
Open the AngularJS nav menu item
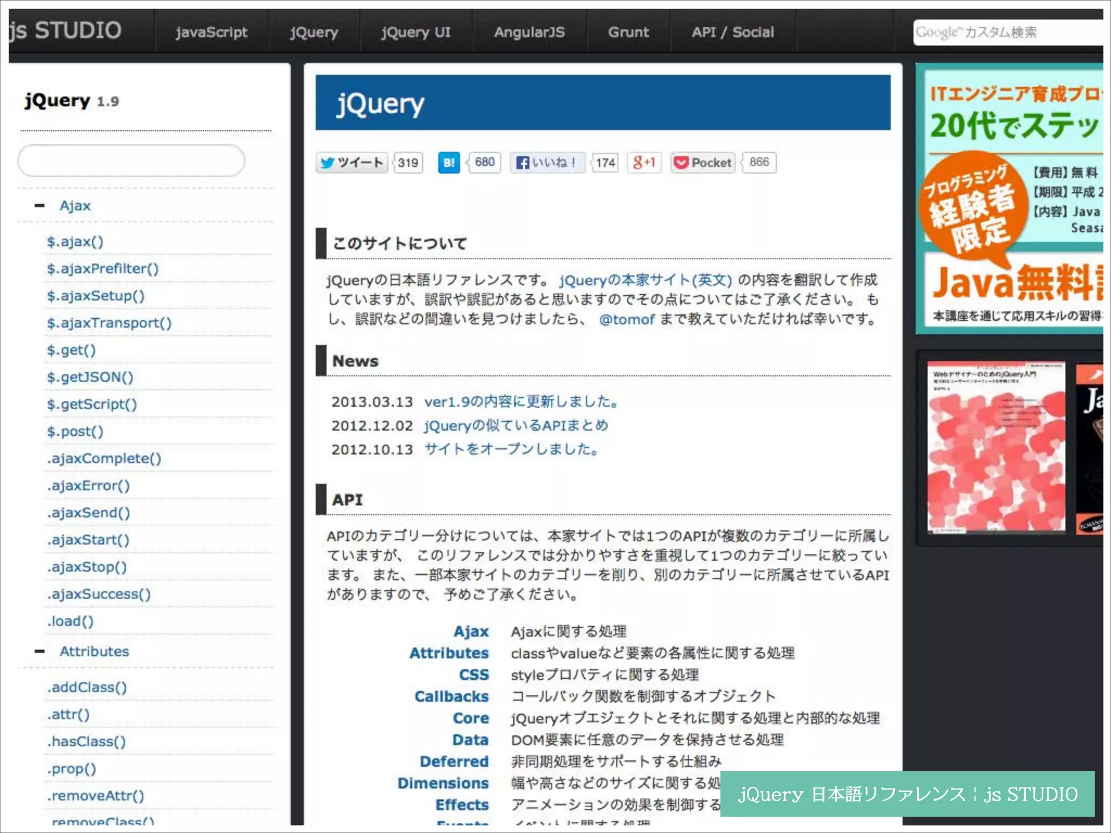(529, 32)
